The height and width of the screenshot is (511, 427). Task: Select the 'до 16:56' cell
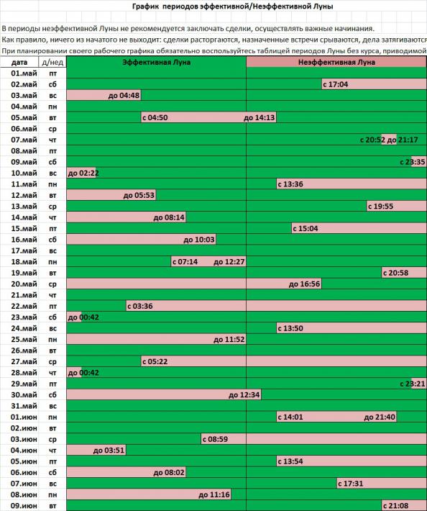pyautogui.click(x=284, y=284)
